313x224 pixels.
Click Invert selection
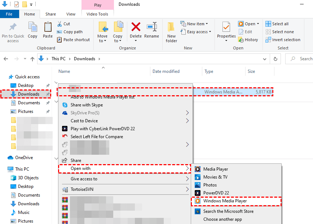283,40
